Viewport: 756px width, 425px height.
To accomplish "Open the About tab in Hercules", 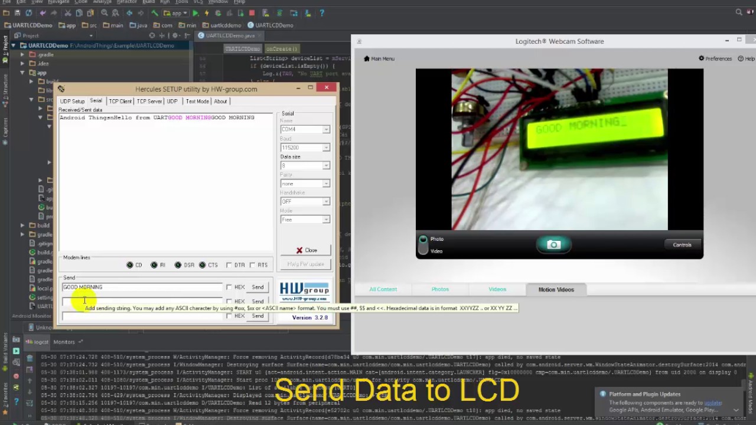I will (x=220, y=102).
